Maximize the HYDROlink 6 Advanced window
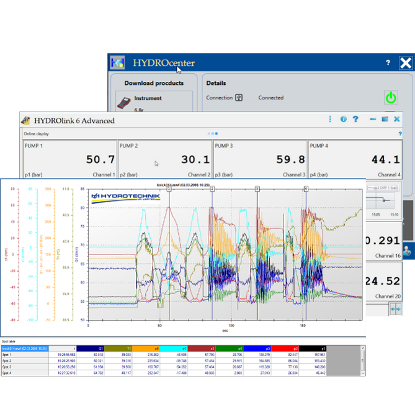Screen dimensions: 415x415 (x=385, y=119)
